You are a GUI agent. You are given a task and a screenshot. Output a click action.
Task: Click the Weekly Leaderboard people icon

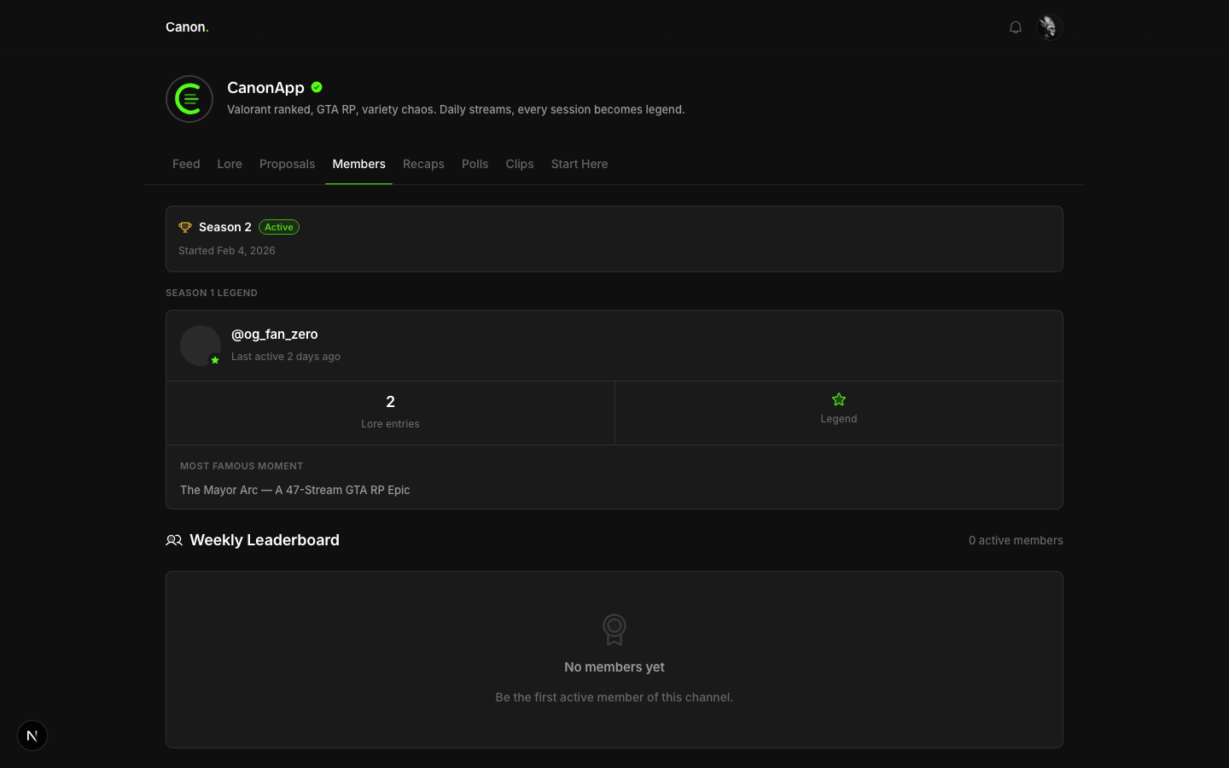coord(174,540)
